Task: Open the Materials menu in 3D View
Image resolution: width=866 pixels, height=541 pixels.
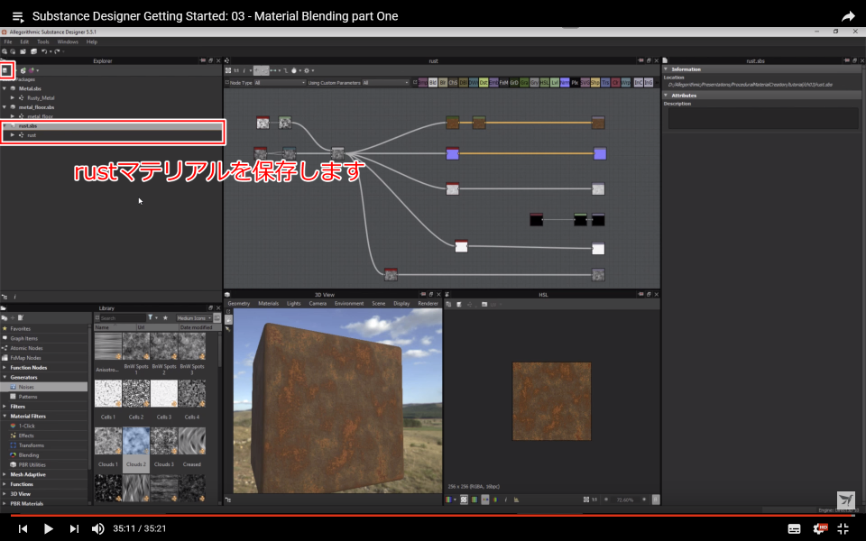Action: [x=269, y=304]
